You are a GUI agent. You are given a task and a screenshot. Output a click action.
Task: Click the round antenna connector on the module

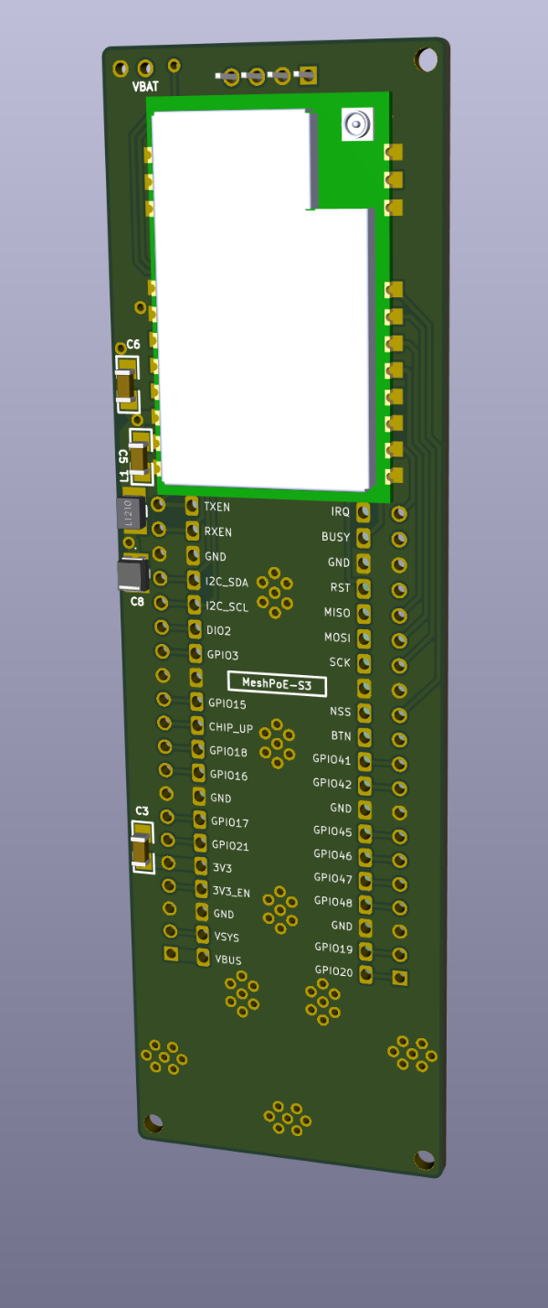pos(356,123)
